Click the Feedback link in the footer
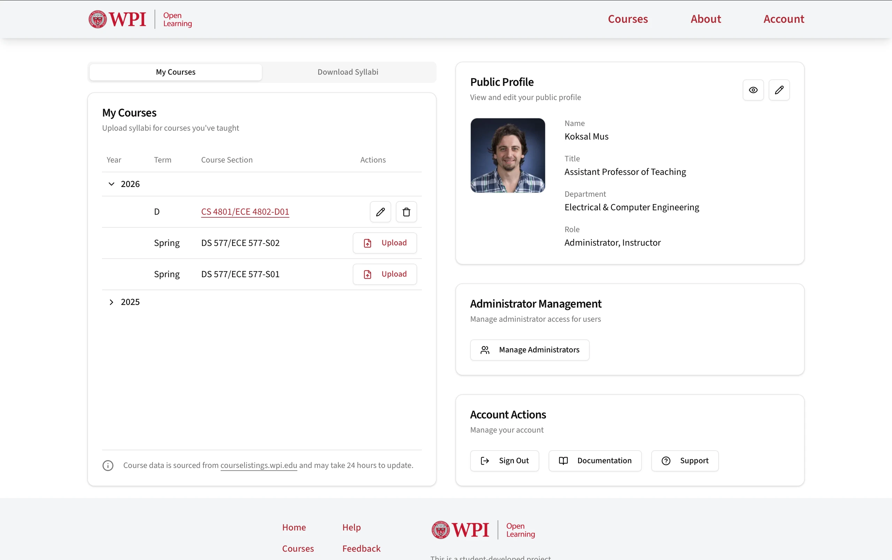This screenshot has width=892, height=560. tap(361, 549)
